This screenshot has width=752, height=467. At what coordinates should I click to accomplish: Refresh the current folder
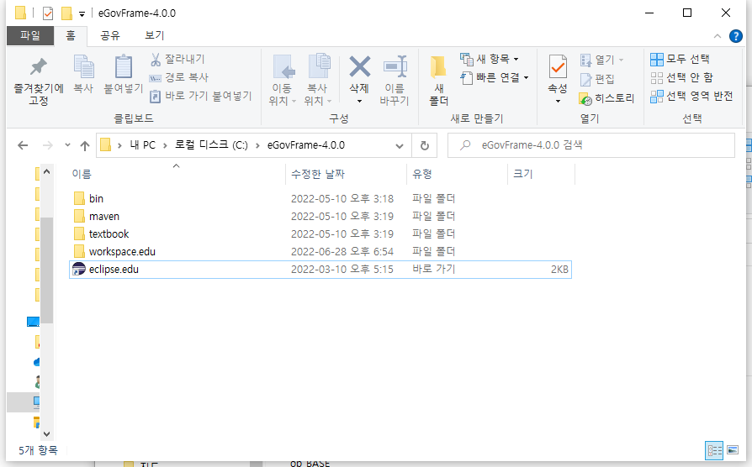425,145
